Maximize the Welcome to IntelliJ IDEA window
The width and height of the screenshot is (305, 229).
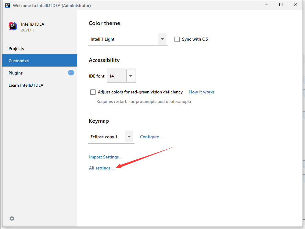pos(281,5)
